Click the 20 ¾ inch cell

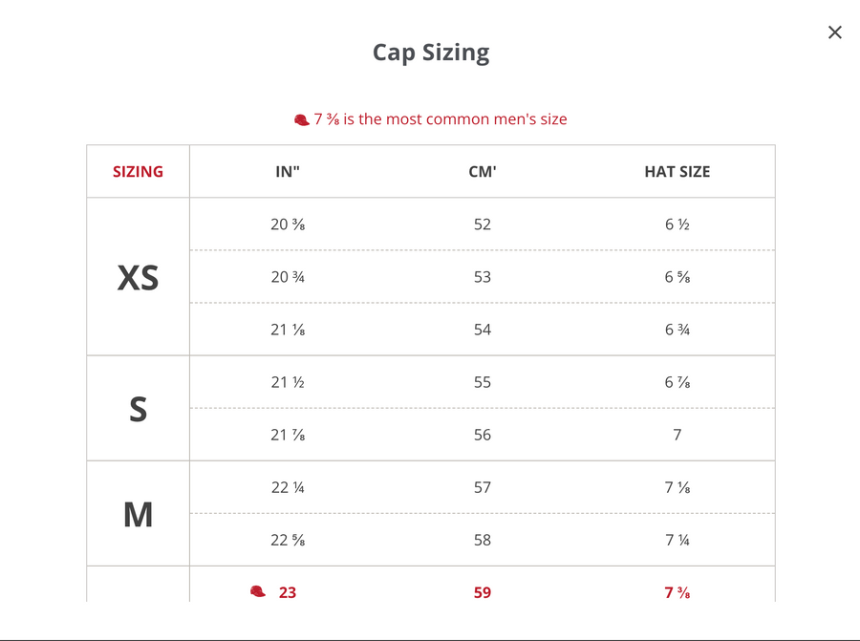288,277
